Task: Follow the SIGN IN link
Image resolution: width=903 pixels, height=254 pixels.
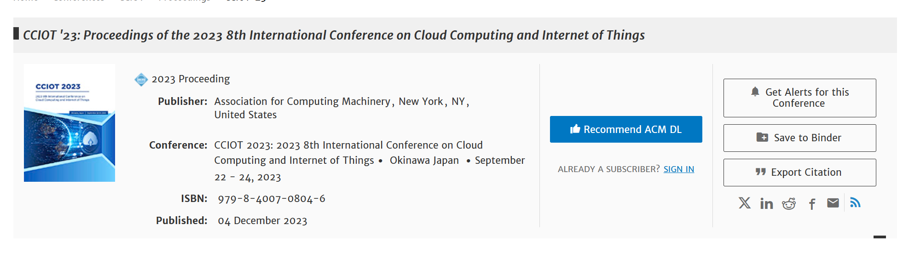Action: pos(678,169)
